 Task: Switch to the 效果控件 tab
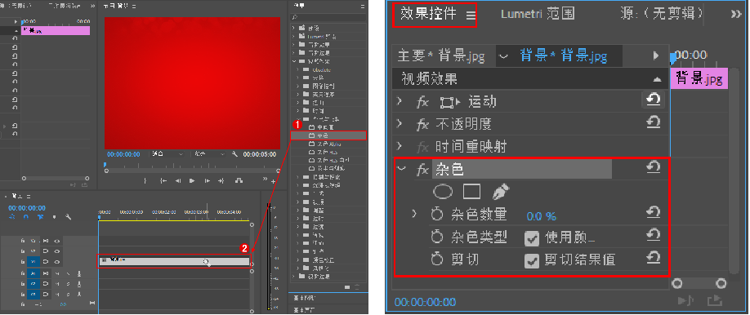pos(428,14)
